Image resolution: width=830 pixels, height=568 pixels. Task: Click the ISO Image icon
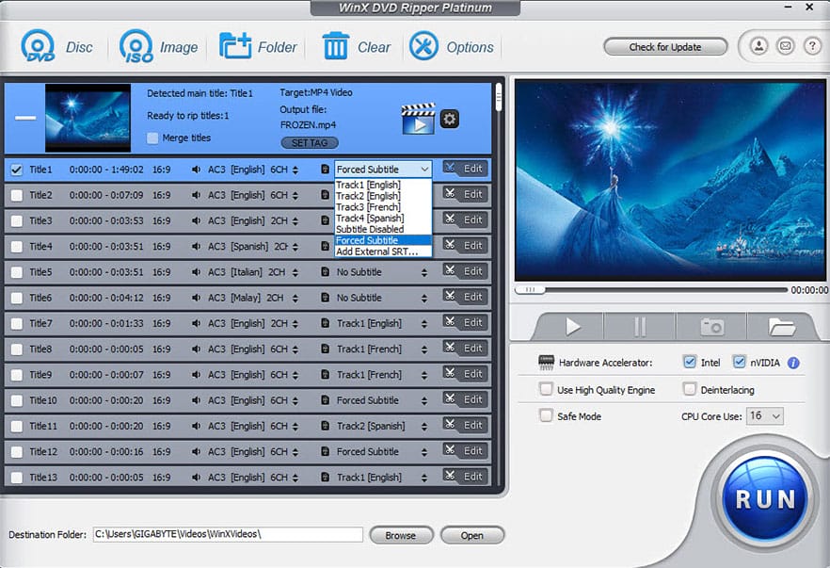click(x=136, y=46)
